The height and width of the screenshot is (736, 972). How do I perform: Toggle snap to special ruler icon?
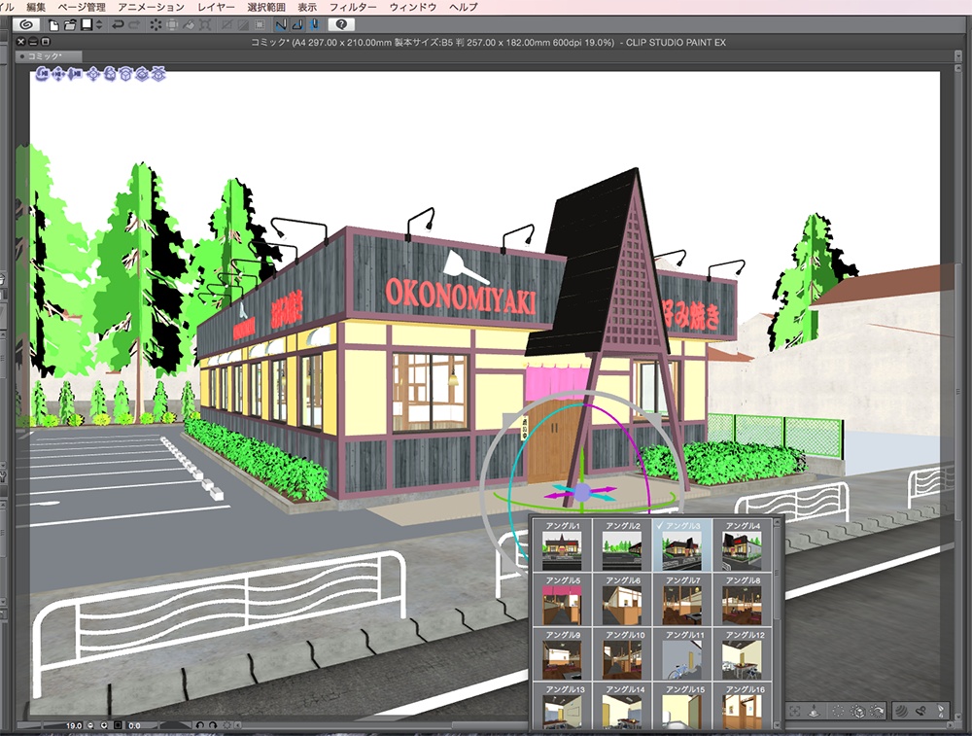297,25
